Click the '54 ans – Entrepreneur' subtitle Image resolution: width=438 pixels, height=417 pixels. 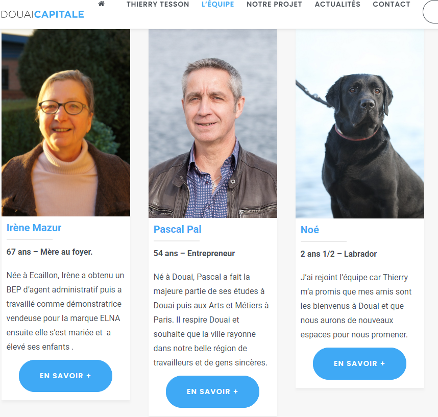(x=194, y=253)
